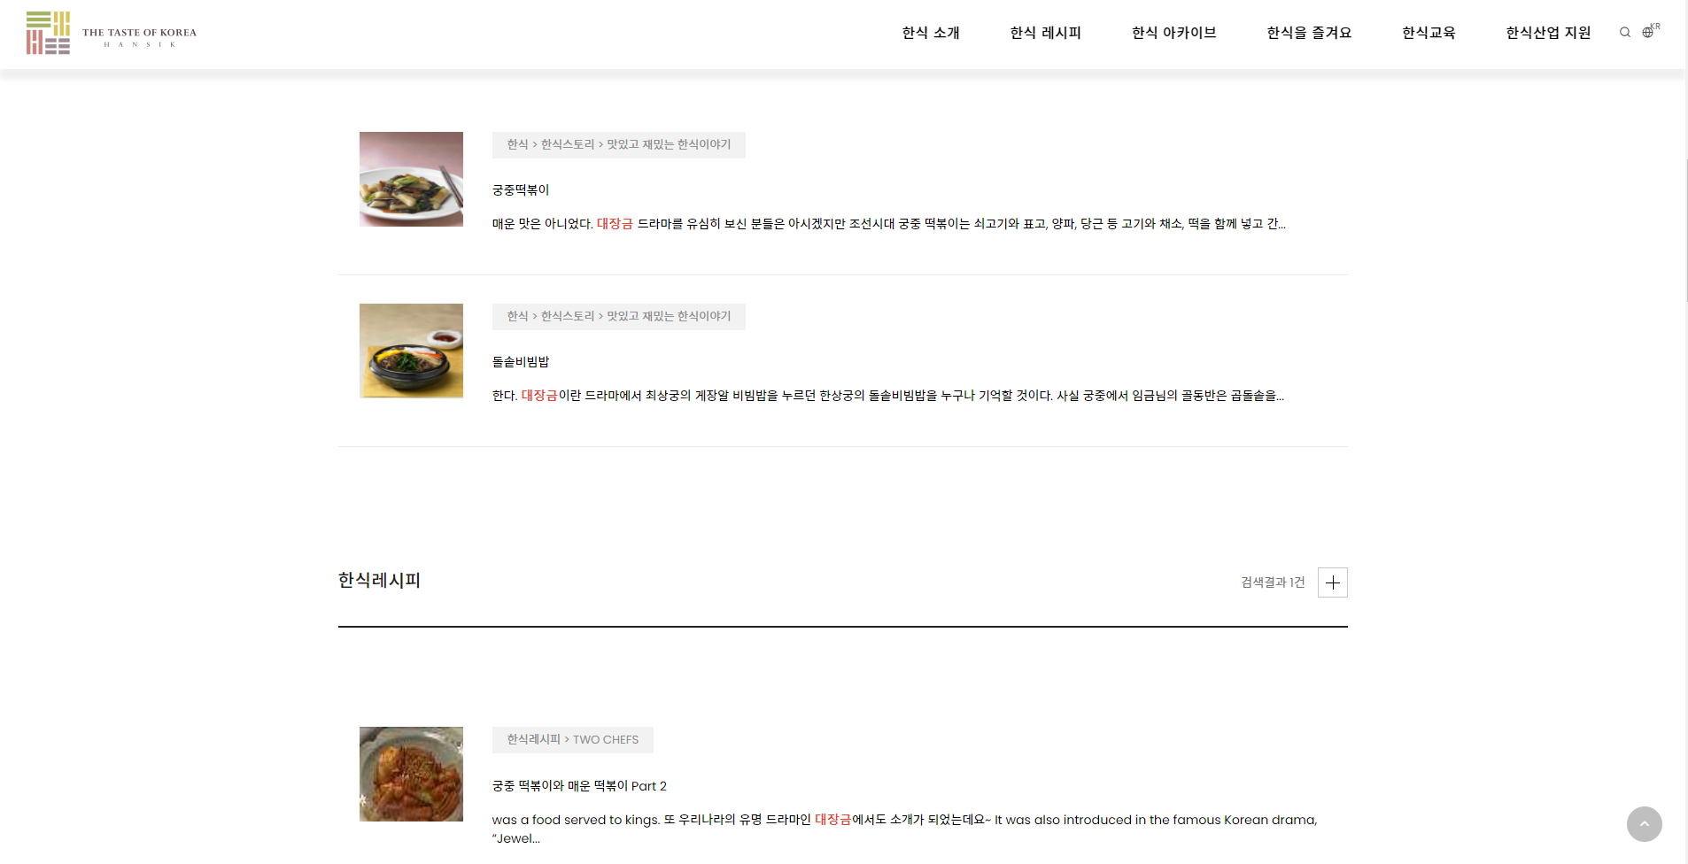Screen dimensions: 1688x864
Task: Open the 한식을 즐겨요 menu
Action: [x=1309, y=33]
